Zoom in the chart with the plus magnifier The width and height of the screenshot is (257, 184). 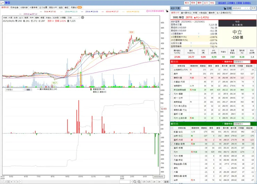point(139,182)
